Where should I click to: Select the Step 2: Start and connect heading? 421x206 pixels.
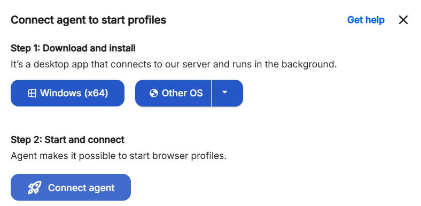tap(68, 140)
